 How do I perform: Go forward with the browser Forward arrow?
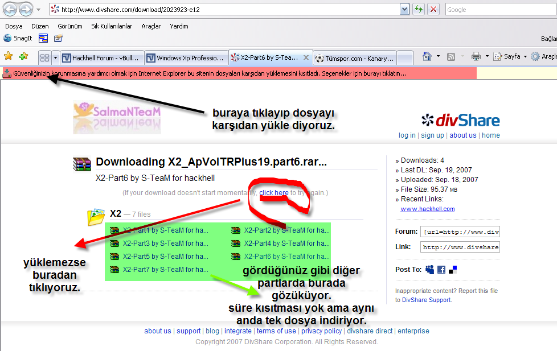pyautogui.click(x=26, y=9)
